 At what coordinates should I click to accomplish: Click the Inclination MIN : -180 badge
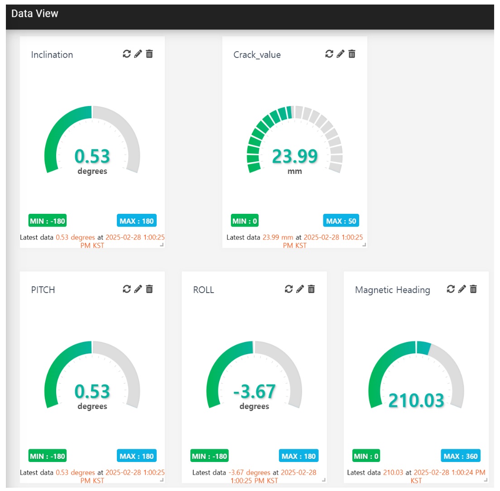tap(48, 221)
